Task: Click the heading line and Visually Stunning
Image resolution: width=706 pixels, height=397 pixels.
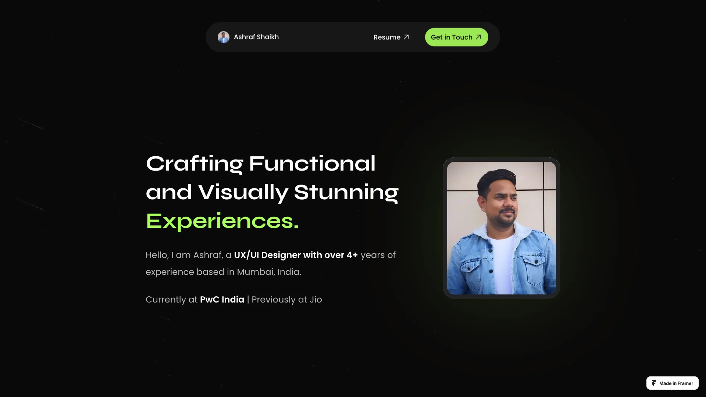Action: click(272, 192)
